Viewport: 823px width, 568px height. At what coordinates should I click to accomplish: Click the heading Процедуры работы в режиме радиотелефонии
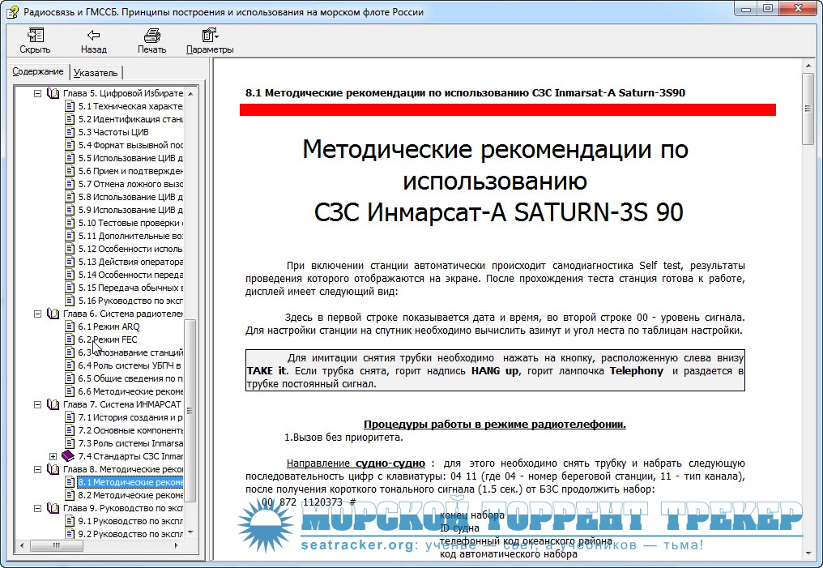494,424
